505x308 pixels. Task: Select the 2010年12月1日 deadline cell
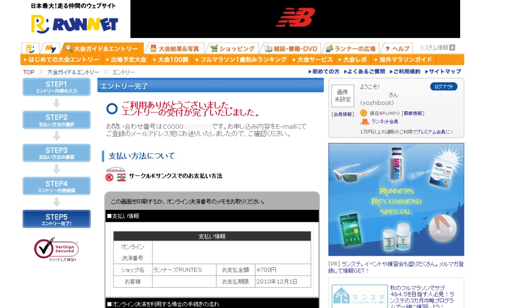pos(283,281)
